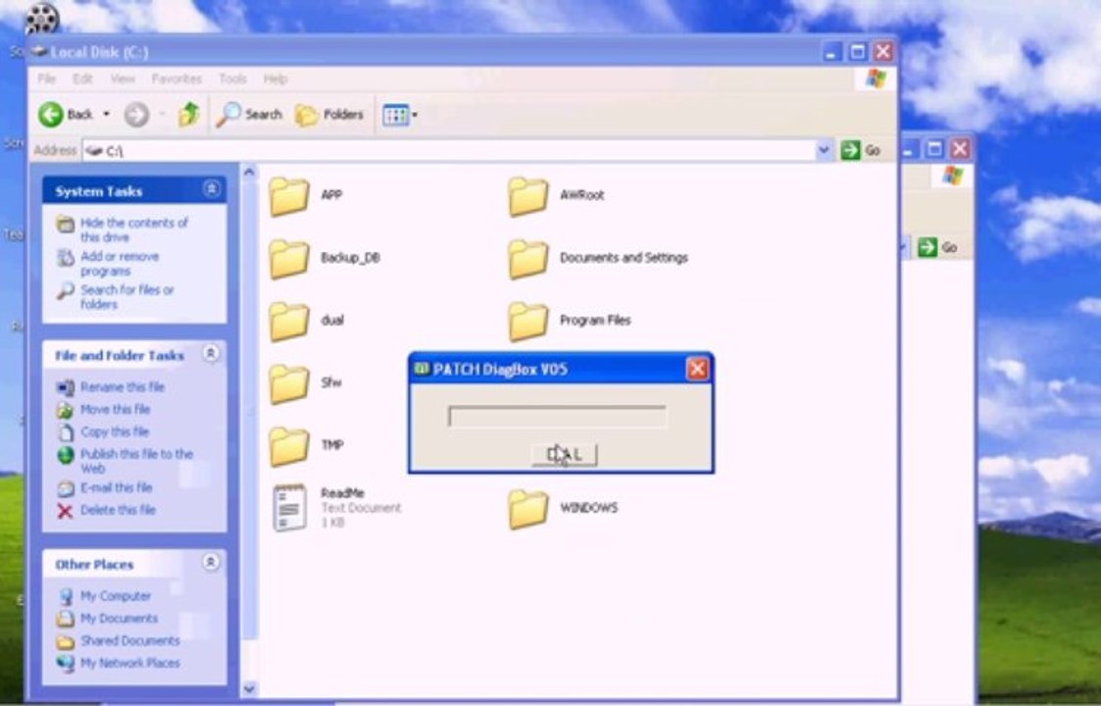Image resolution: width=1101 pixels, height=706 pixels.
Task: Open the Views dropdown button
Action: (400, 115)
